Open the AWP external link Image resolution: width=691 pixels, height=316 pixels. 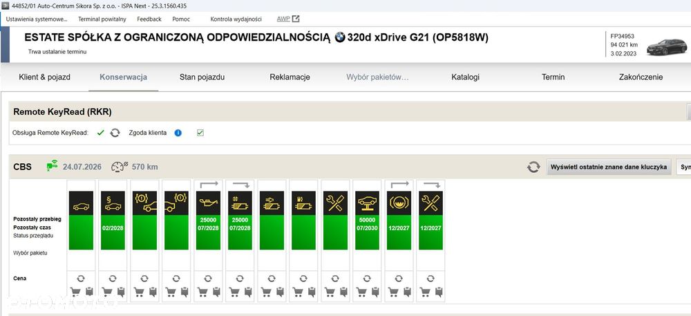[x=288, y=19]
